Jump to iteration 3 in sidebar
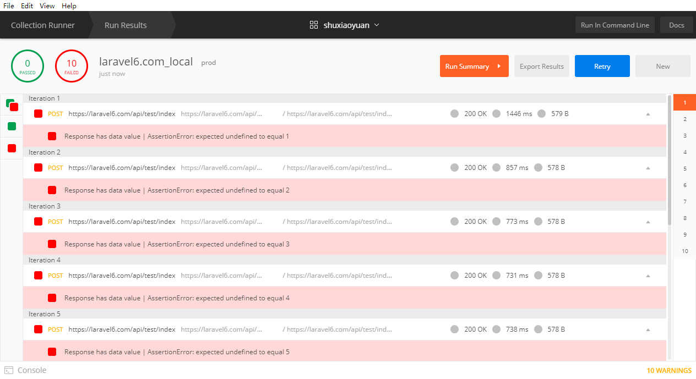This screenshot has height=379, width=696. (684, 135)
